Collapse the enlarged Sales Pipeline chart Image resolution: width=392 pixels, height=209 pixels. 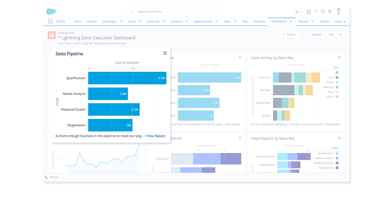pyautogui.click(x=165, y=53)
